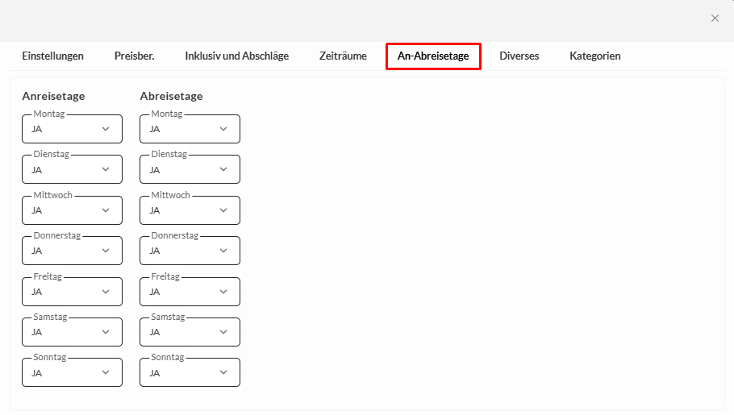Viewport: 734px width, 415px height.
Task: Open the Diverses tab
Action: click(519, 56)
